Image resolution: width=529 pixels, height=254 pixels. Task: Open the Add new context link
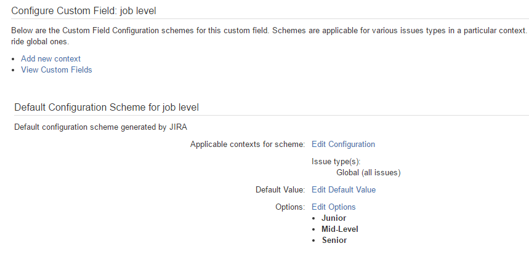pyautogui.click(x=50, y=58)
